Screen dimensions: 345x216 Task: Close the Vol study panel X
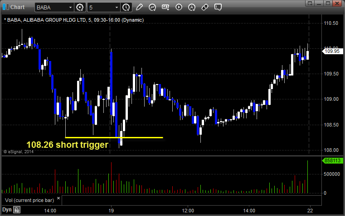58,198
